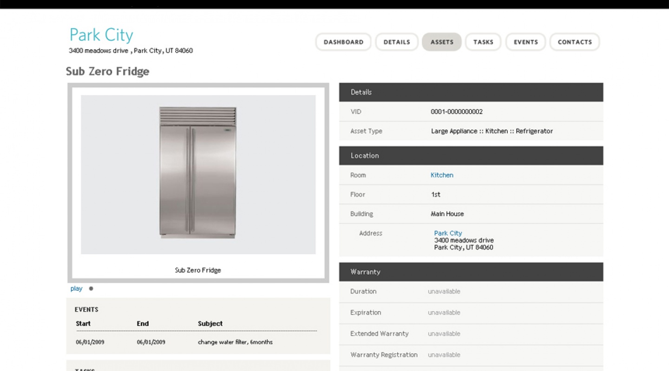Sort events by End column
Screen dimensions: 669x371
click(143, 324)
